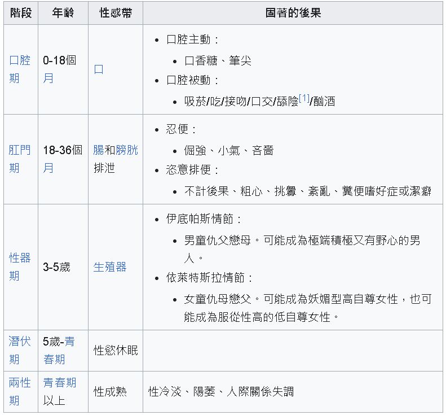Open the 膀胱 link

127,150
